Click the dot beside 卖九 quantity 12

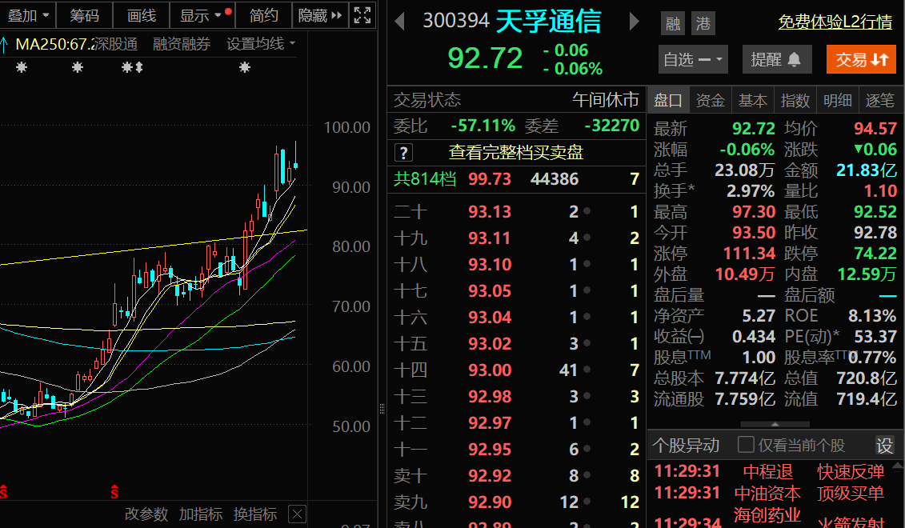point(587,502)
